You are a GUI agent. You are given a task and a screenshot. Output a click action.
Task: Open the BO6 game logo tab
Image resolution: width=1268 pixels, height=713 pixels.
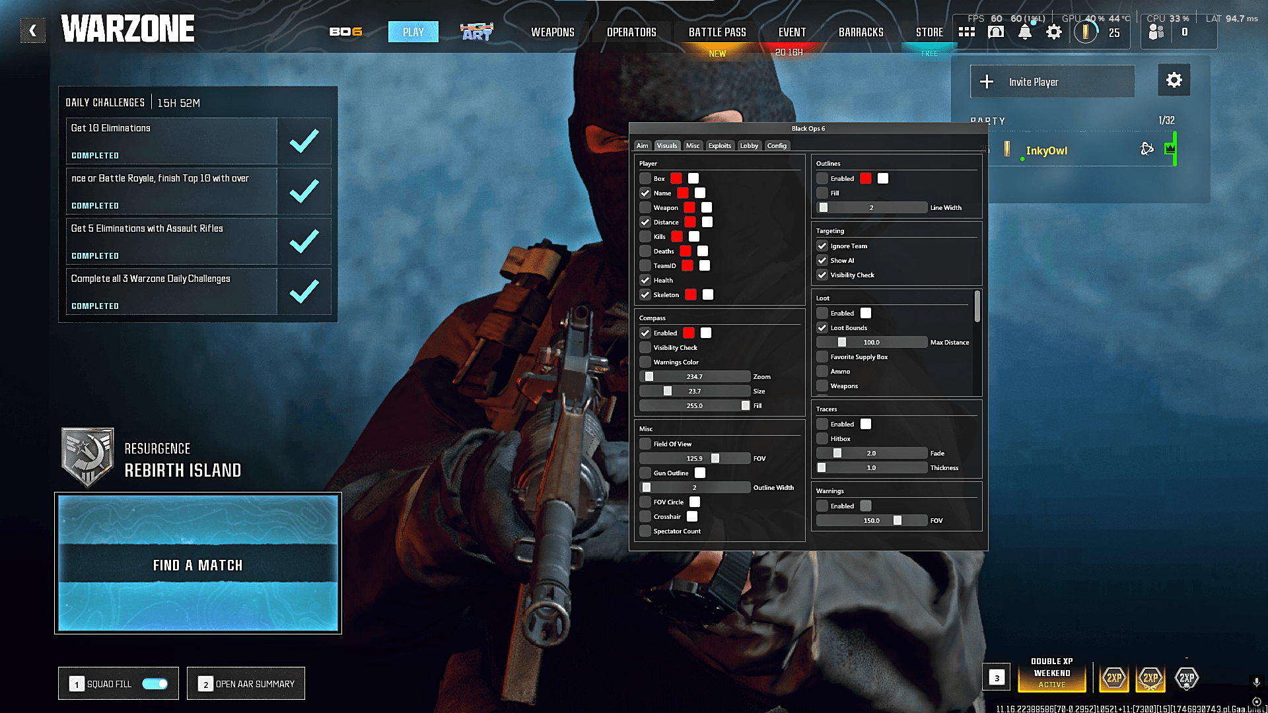tap(346, 32)
